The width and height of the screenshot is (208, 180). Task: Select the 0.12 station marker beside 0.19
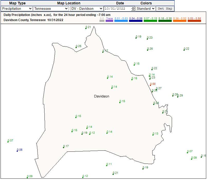(x=90, y=134)
